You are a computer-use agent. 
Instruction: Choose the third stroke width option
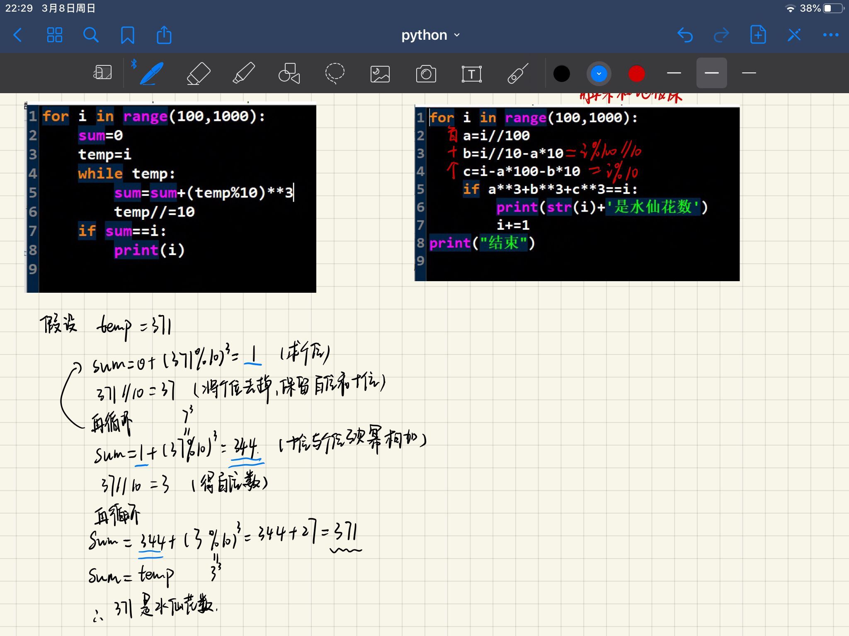click(749, 73)
